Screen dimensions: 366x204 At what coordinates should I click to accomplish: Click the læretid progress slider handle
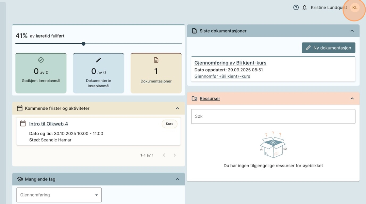tap(84, 44)
